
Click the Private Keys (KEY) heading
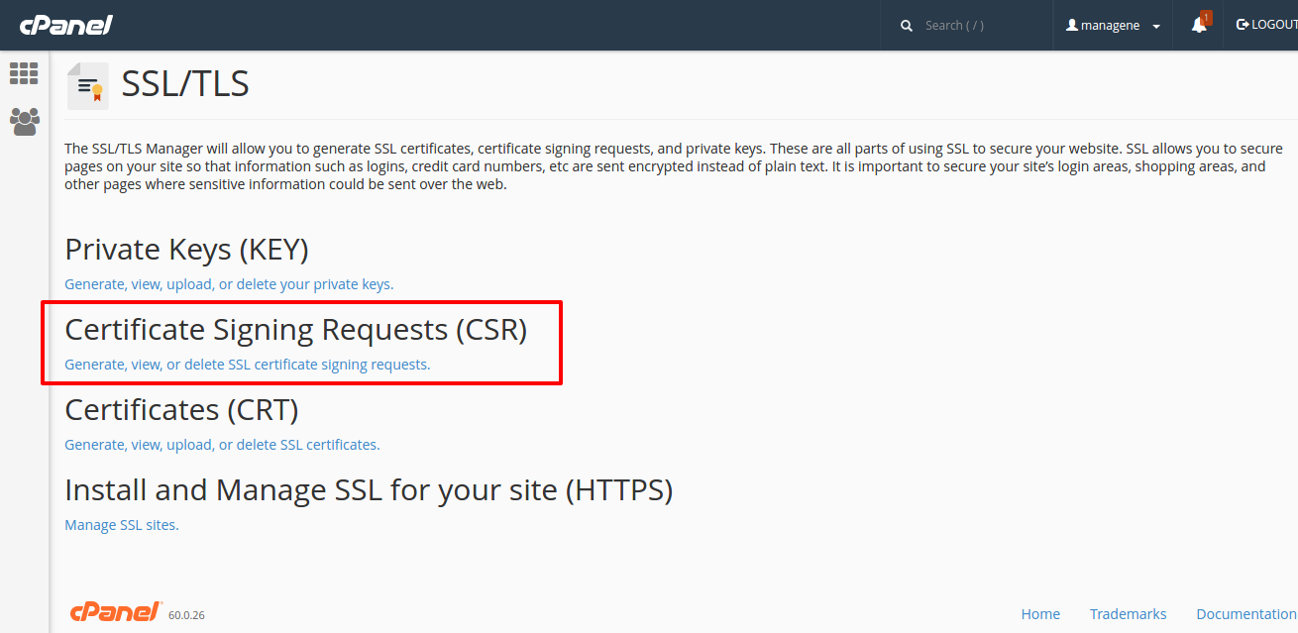click(x=186, y=249)
